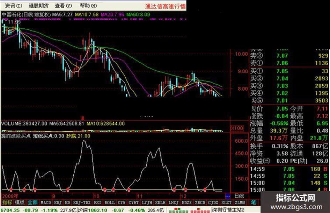Open the 帮助(H) menu
Screen dimensions: 330x213
point(88,6)
